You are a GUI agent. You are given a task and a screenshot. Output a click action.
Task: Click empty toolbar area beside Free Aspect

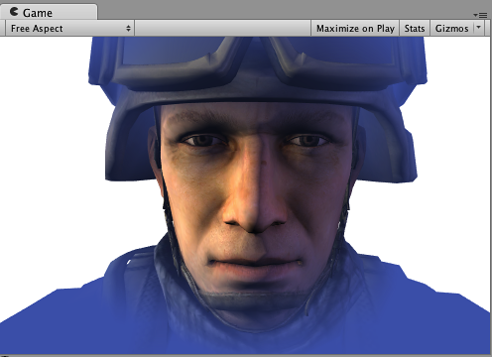click(223, 29)
